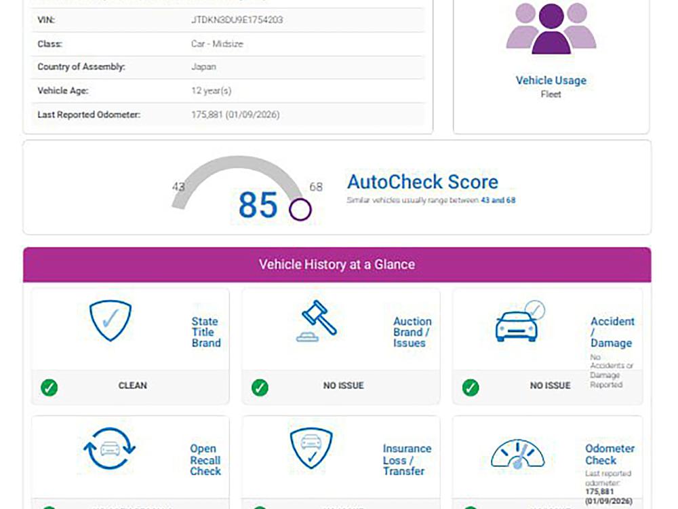Select the Open Recall Check link

pos(205,459)
